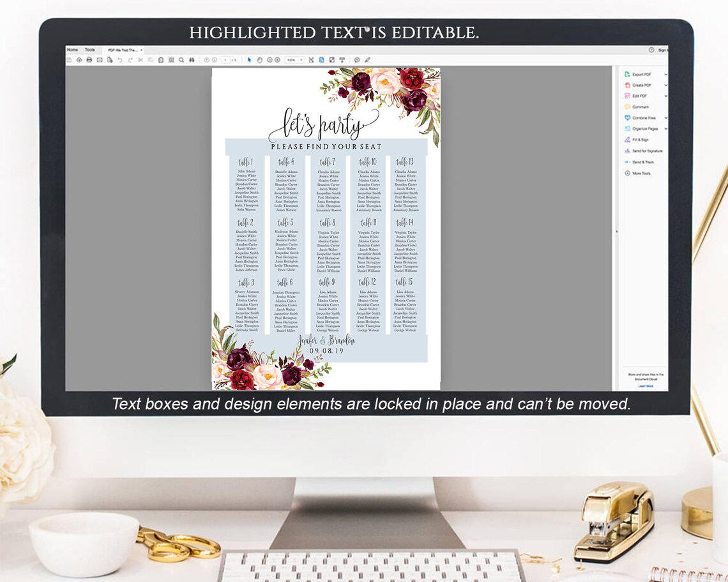
Task: Select the Hand tool in the toolbar
Action: [259, 59]
